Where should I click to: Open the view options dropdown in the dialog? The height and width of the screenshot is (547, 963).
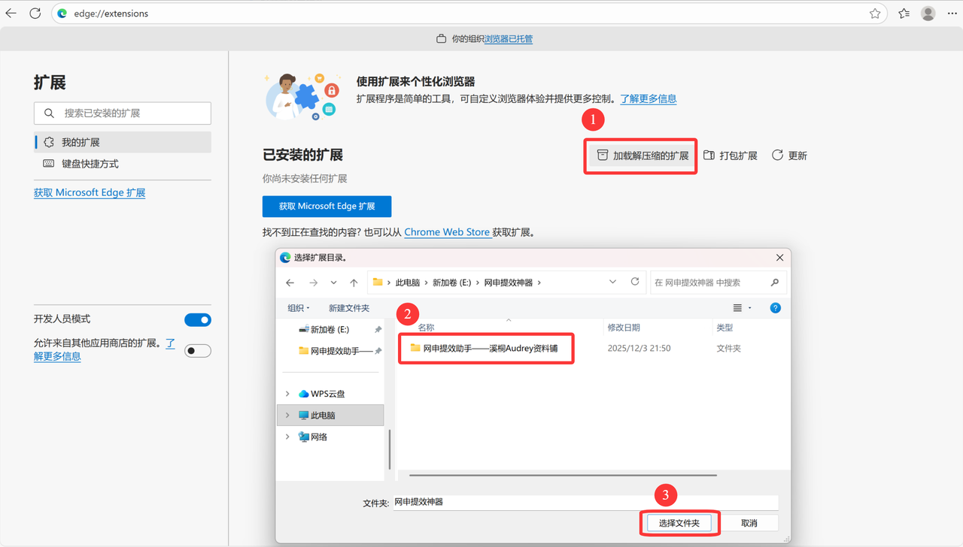(740, 307)
